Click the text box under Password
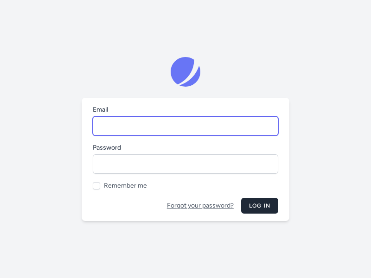Screen dimensions: 371x278 click(185, 164)
